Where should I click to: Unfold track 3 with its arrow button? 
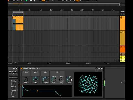tap(121, 47)
